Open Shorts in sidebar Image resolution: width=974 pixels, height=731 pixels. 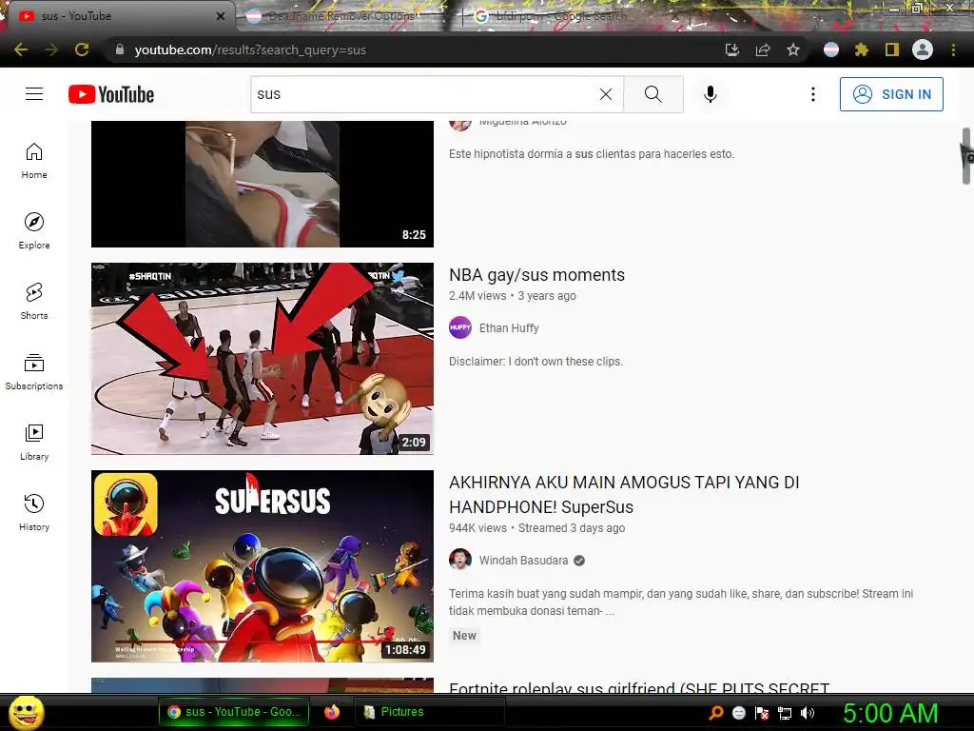coord(34,302)
